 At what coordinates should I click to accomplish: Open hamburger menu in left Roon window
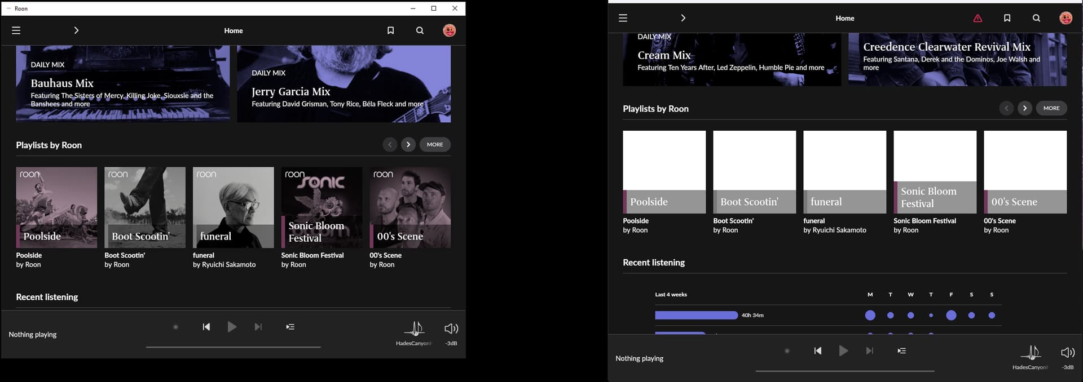(16, 30)
